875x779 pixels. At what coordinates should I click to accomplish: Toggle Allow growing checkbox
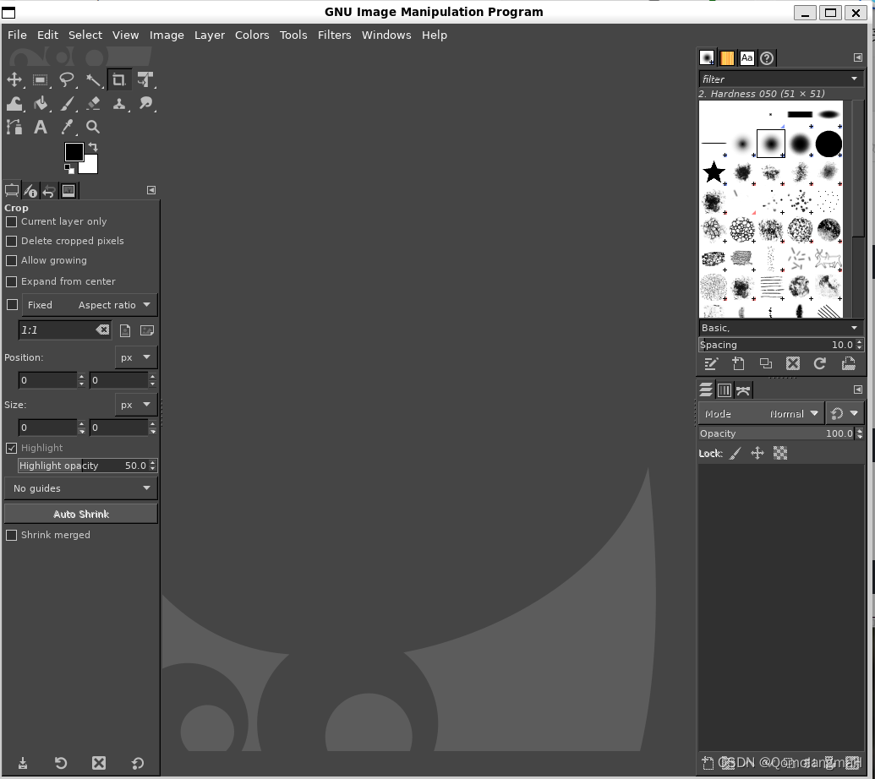tap(11, 261)
